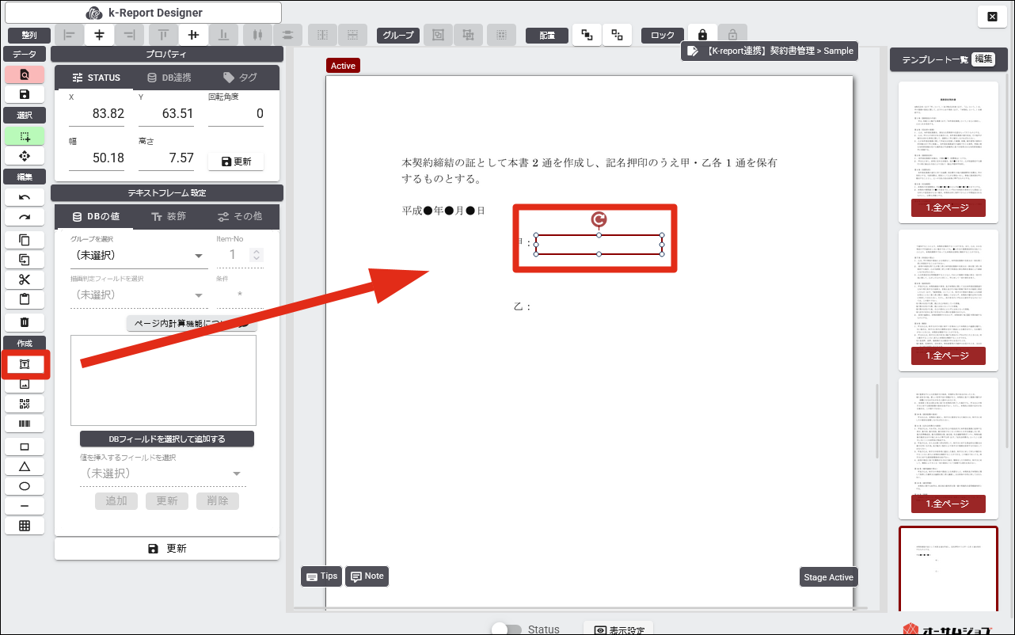The height and width of the screenshot is (635, 1015).
Task: Click the undo arrow icon
Action: pyautogui.click(x=25, y=197)
